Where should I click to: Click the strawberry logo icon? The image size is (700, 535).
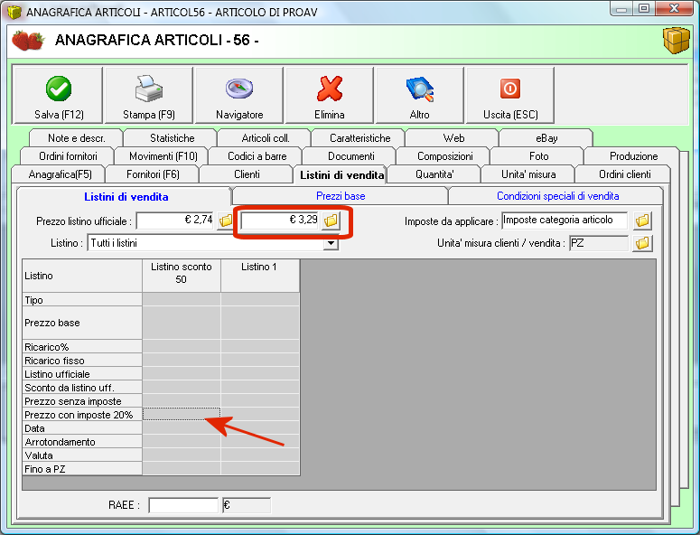[28, 41]
